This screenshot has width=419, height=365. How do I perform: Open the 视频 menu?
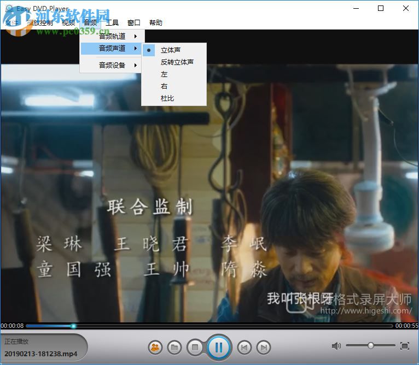pyautogui.click(x=68, y=23)
